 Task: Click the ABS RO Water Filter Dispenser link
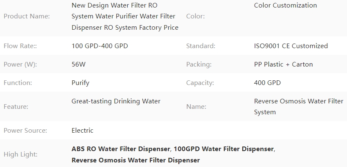(121, 149)
